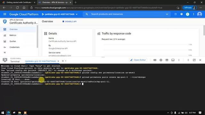Viewport: 205px width, 115px height.
Task: View site lock security info
Action: [31, 8]
